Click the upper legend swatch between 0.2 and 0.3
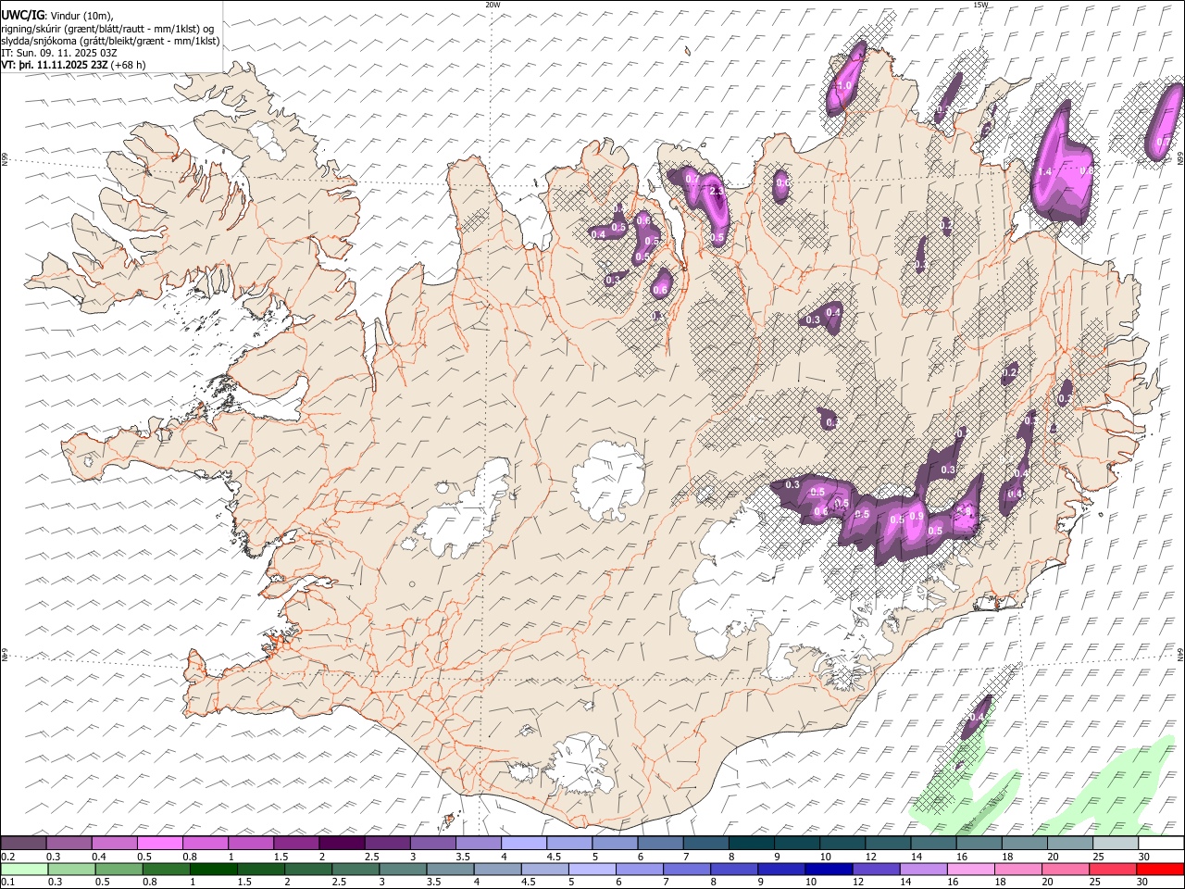 pyautogui.click(x=24, y=844)
